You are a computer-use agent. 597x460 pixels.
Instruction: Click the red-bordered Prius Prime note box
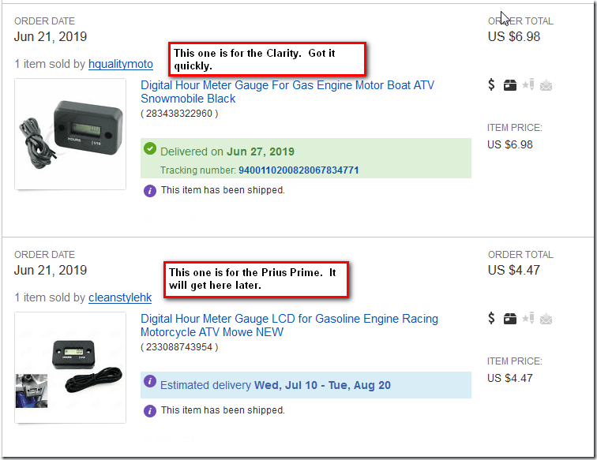coord(256,279)
